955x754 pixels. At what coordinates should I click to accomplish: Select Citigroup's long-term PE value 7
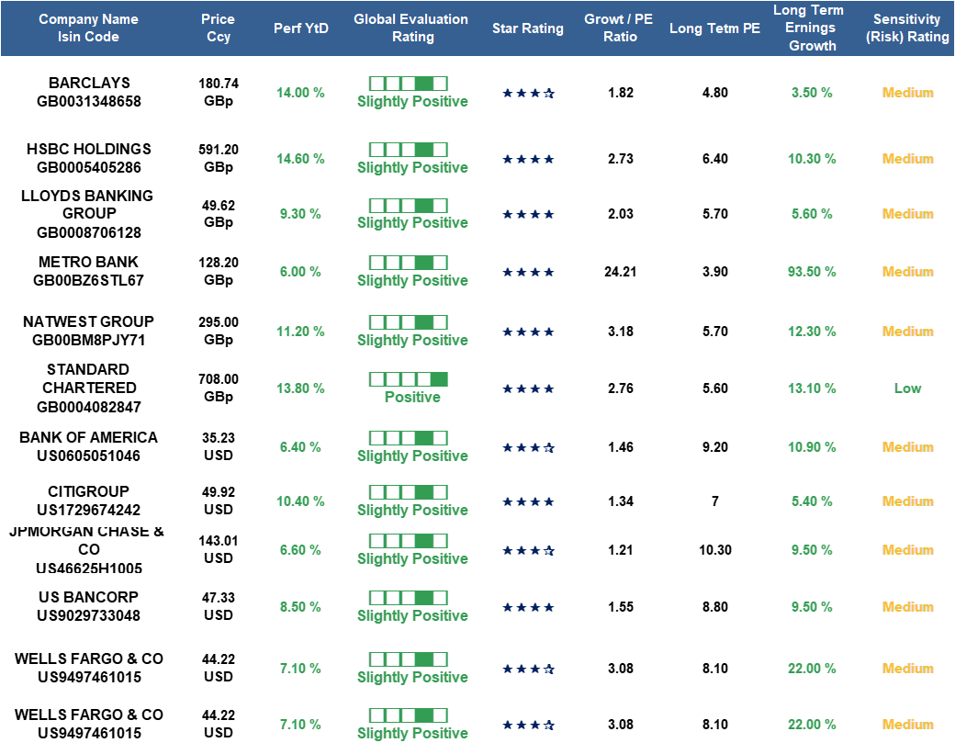pyautogui.click(x=715, y=501)
